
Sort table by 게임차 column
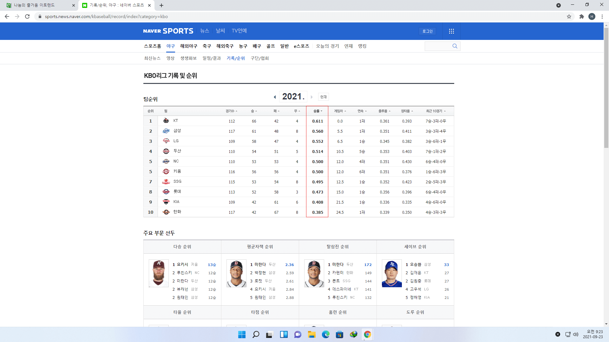(340, 111)
